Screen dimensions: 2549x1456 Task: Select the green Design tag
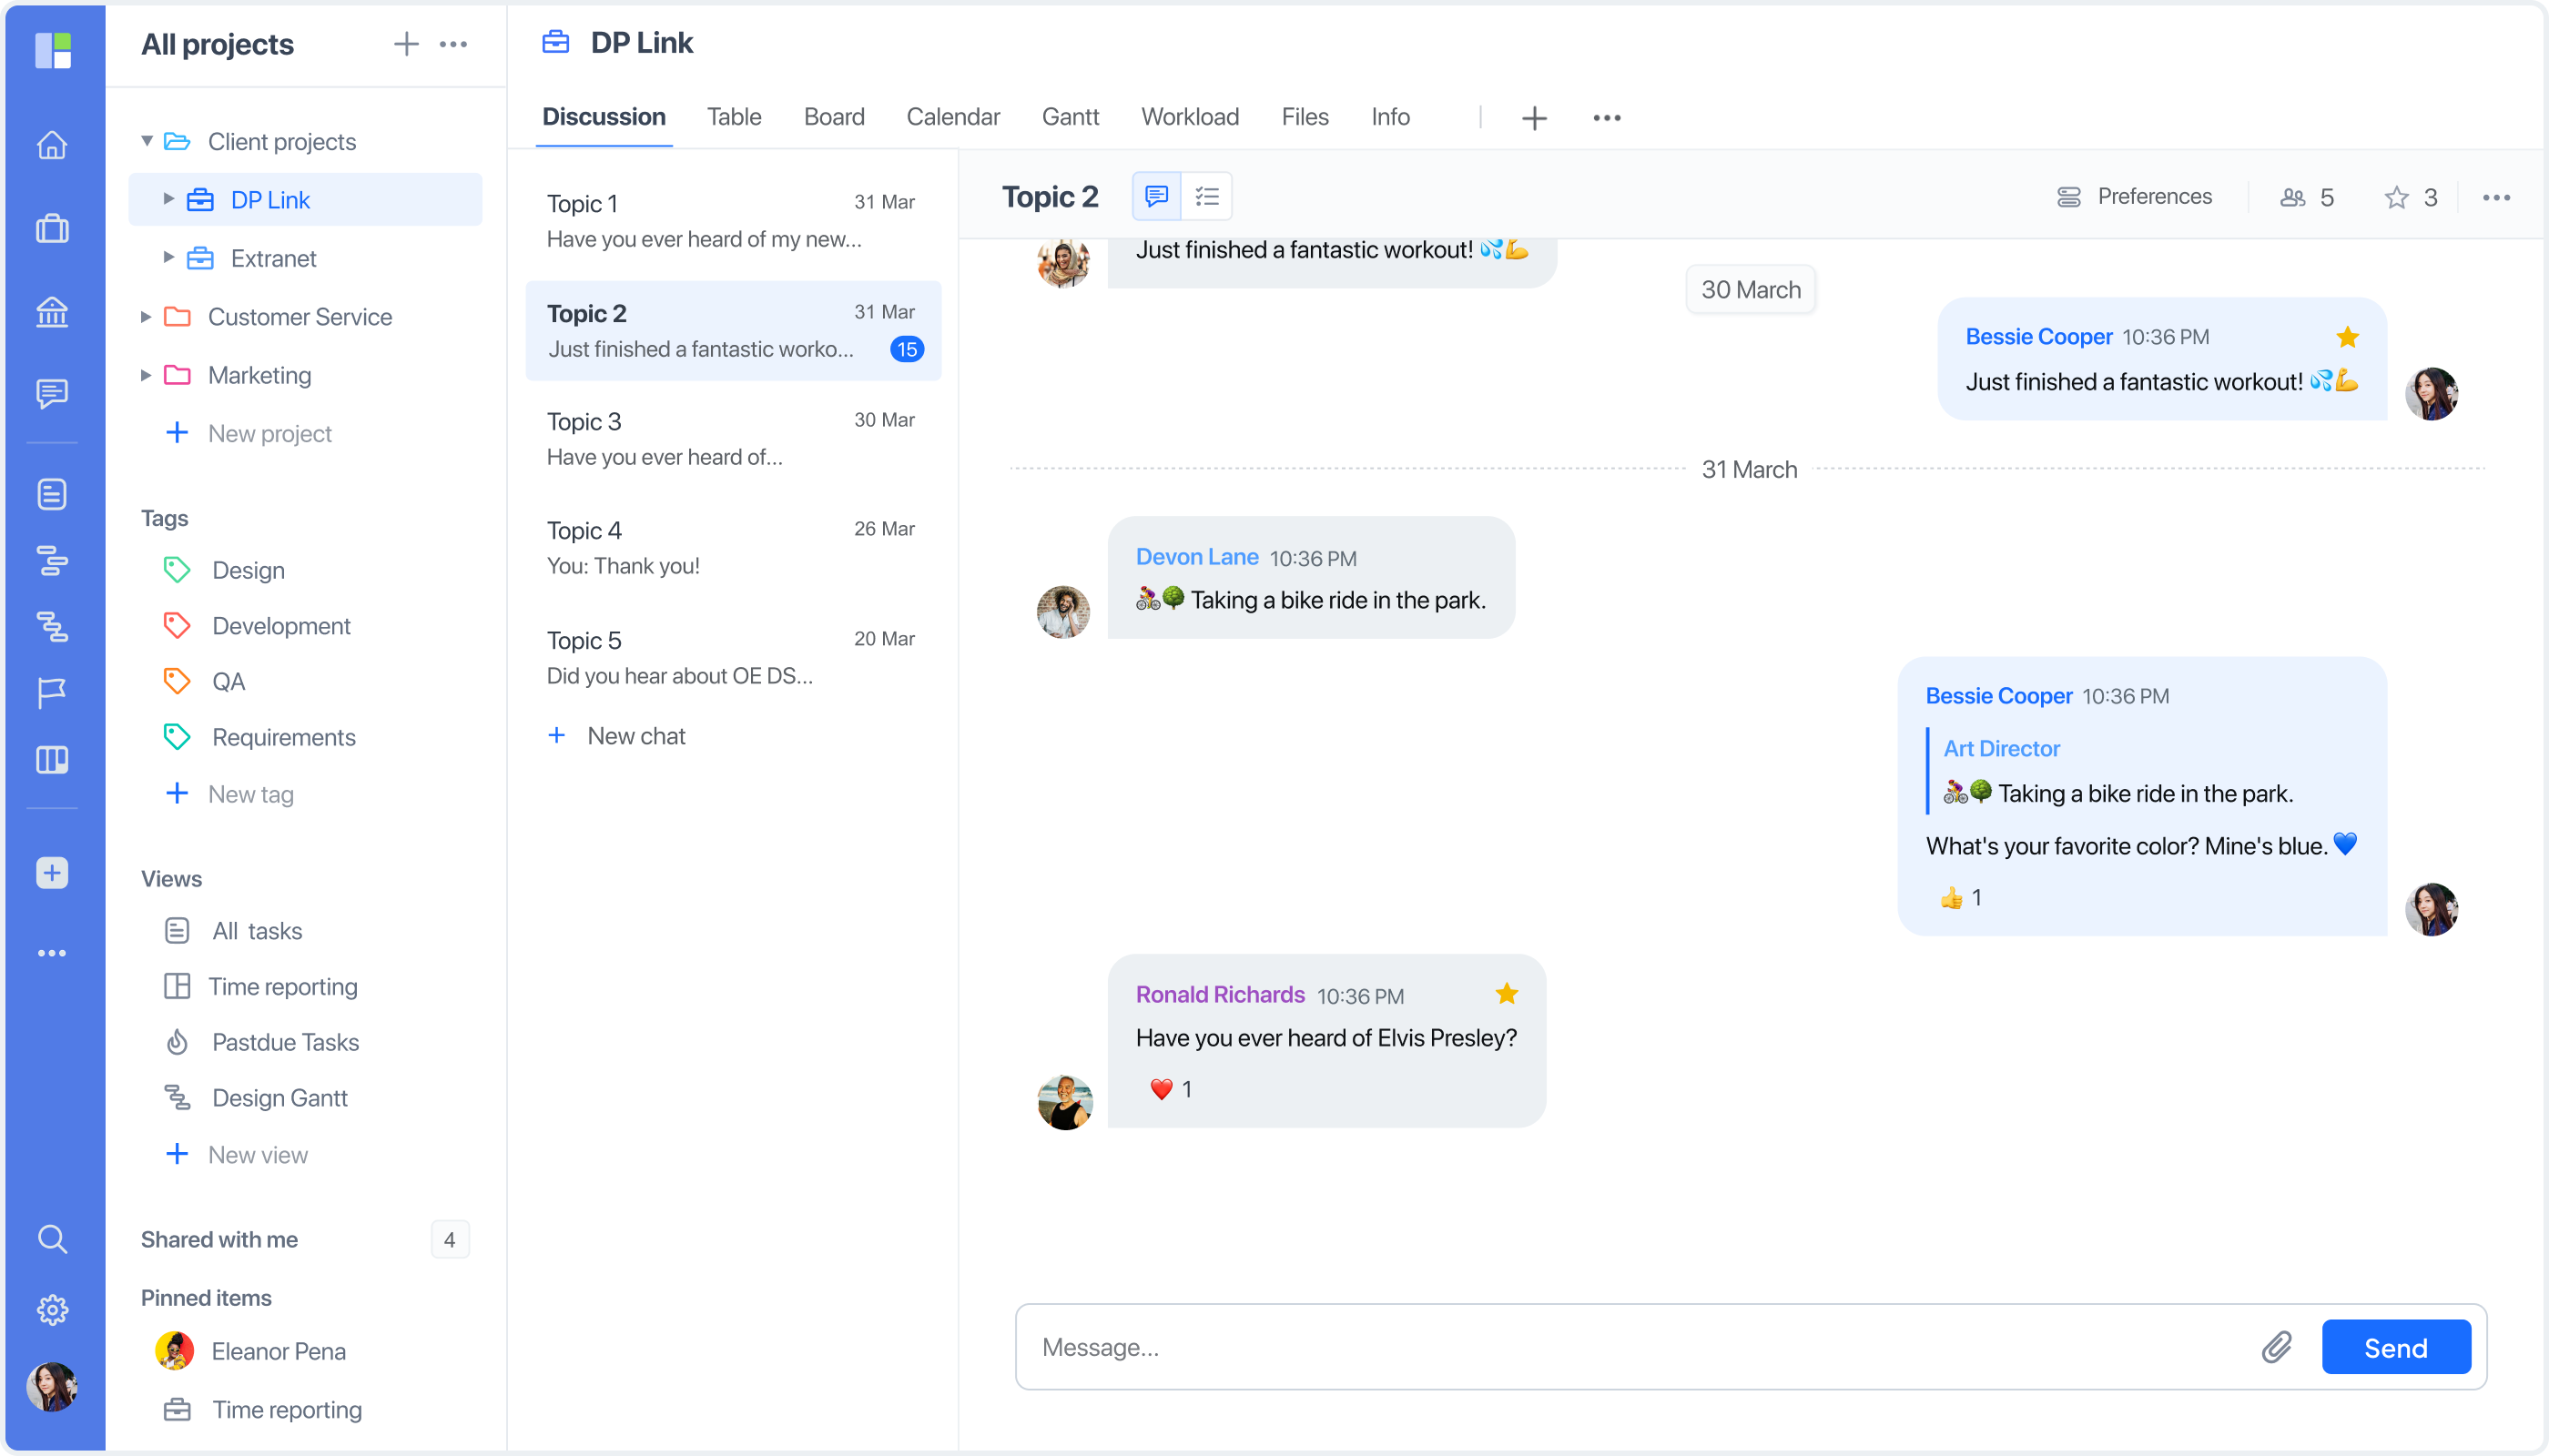click(x=226, y=570)
